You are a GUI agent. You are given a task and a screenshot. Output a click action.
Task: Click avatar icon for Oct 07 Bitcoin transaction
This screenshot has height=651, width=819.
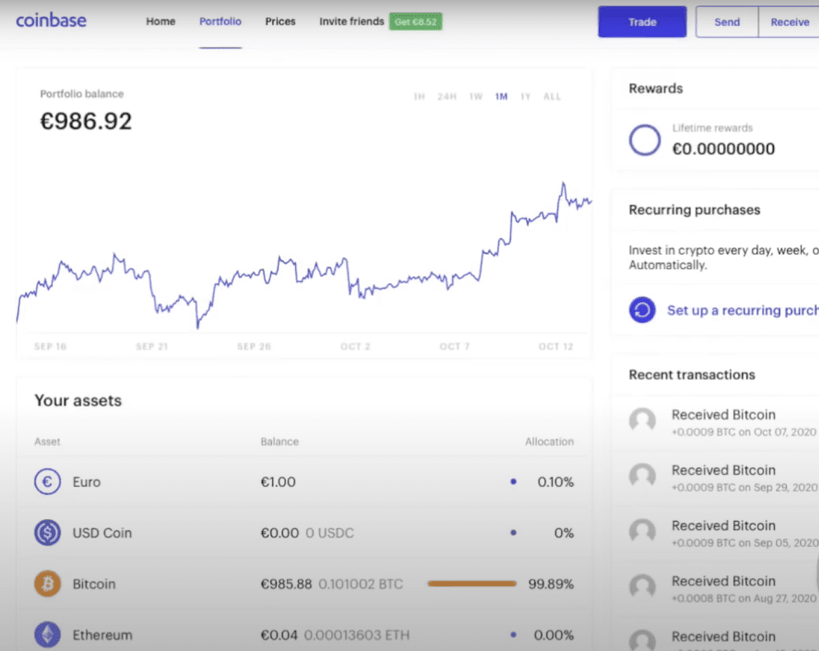pos(642,421)
